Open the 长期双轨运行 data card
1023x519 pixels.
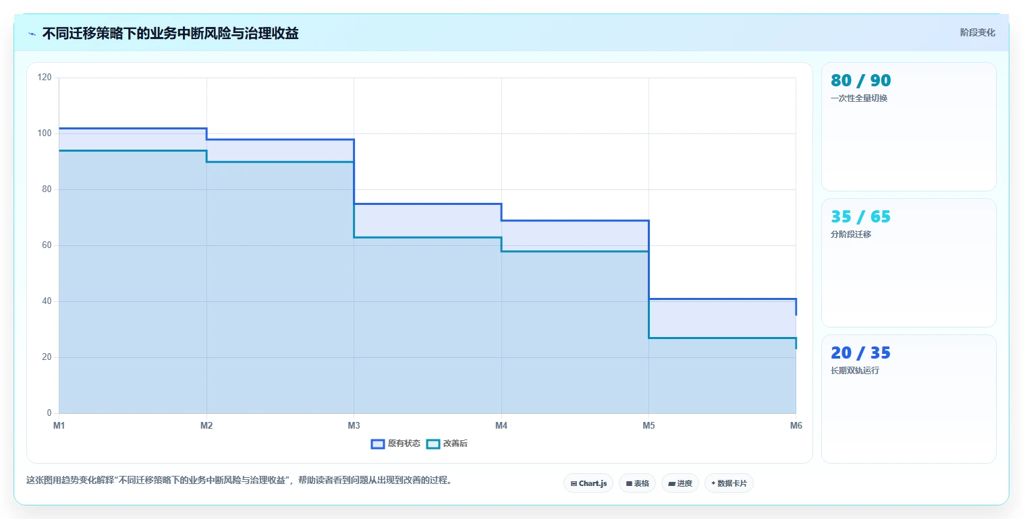[x=908, y=399]
